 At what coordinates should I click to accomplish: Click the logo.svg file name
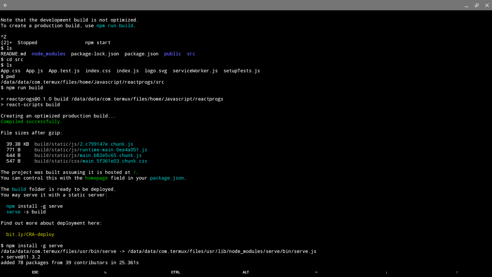tap(156, 71)
